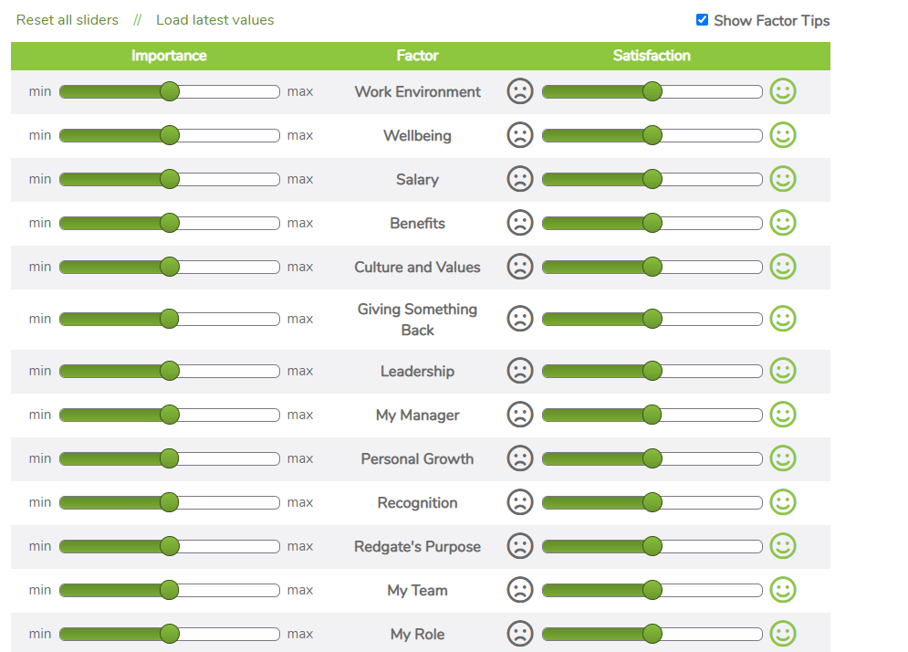Click the Giving Something Back factor label
This screenshot has width=908, height=652.
[417, 319]
